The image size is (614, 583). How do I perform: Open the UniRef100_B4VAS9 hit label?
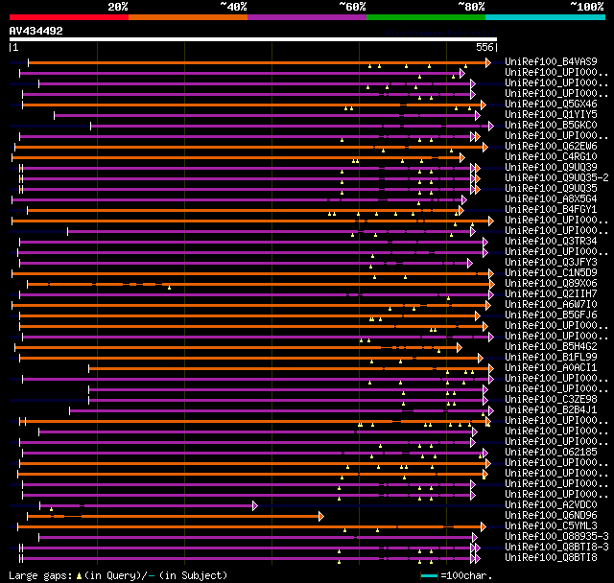(x=551, y=61)
